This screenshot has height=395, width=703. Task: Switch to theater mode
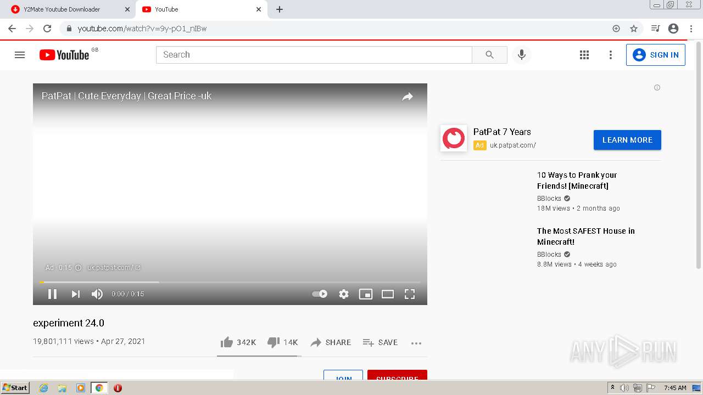coord(388,294)
